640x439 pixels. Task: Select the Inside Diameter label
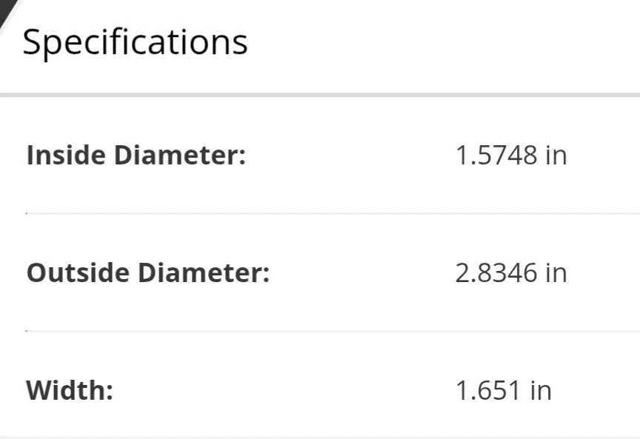(136, 156)
